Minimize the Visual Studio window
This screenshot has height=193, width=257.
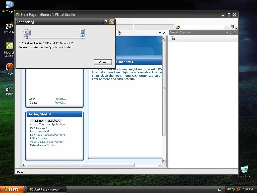[223, 15]
